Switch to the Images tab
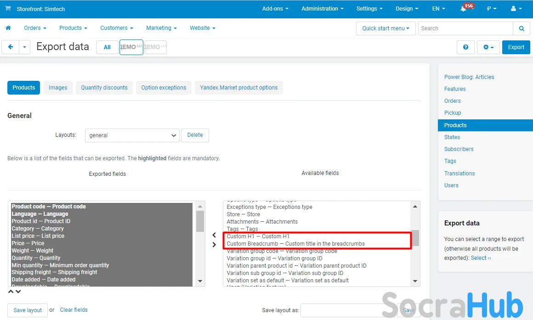The image size is (533, 320). (x=58, y=88)
